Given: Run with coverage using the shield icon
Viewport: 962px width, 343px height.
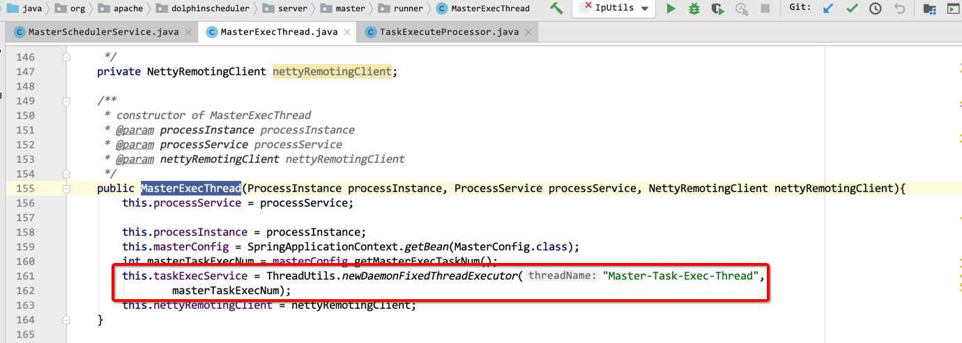Looking at the screenshot, I should 717,9.
